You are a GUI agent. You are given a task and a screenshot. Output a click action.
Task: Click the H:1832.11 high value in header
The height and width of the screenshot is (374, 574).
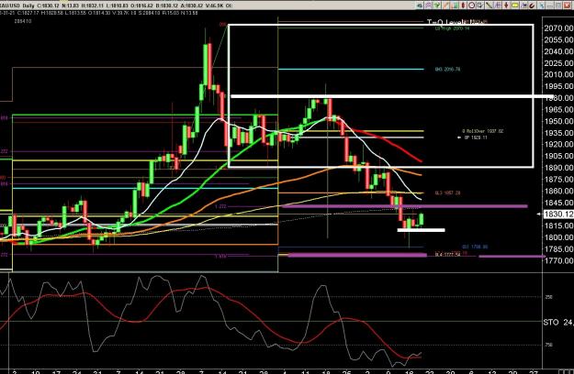(92, 5)
